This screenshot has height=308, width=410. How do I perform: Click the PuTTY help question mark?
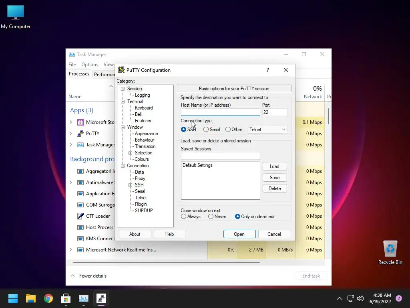point(268,70)
